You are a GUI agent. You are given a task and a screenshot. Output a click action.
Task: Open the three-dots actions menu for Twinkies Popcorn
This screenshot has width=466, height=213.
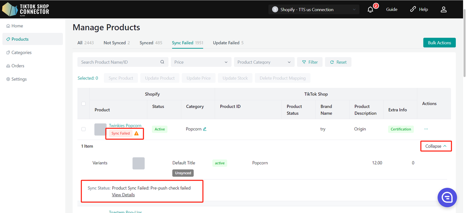pos(426,129)
